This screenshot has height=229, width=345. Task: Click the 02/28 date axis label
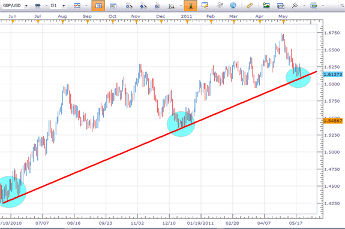232,223
